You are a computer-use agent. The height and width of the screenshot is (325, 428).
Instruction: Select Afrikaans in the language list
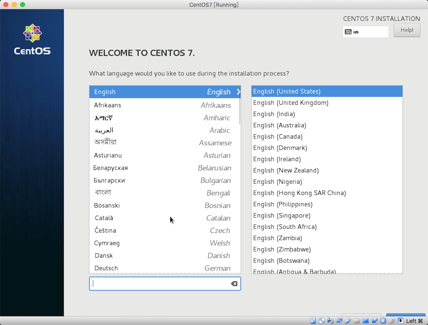(165, 105)
